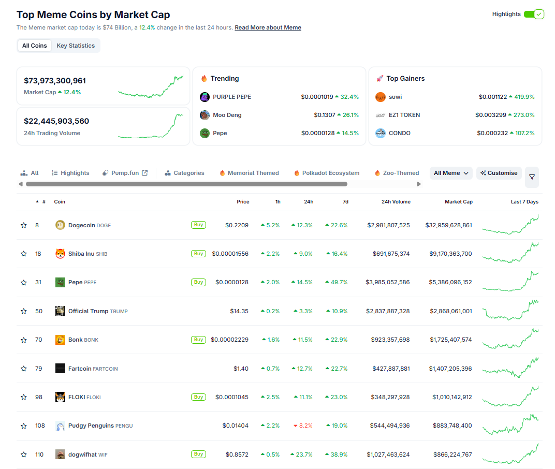The image size is (555, 469).
Task: Follow the Read More about Meme link
Action: pyautogui.click(x=268, y=27)
